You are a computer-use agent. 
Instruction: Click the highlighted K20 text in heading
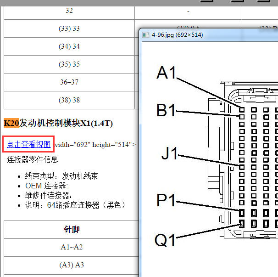(x=11, y=123)
